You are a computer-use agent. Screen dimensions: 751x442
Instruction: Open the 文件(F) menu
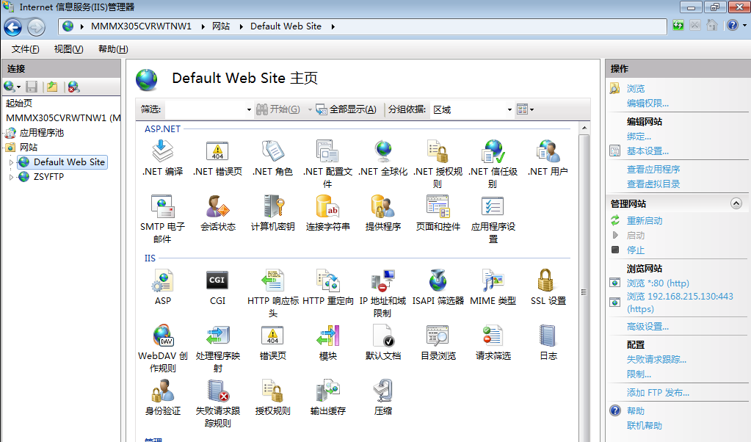pyautogui.click(x=26, y=49)
